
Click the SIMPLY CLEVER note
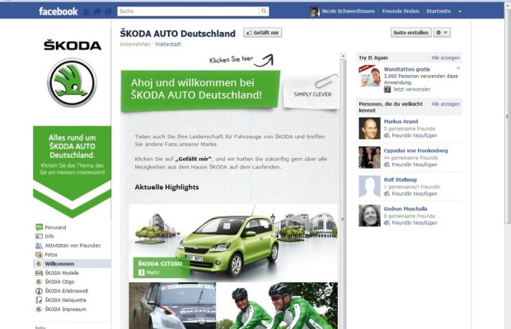coord(312,93)
